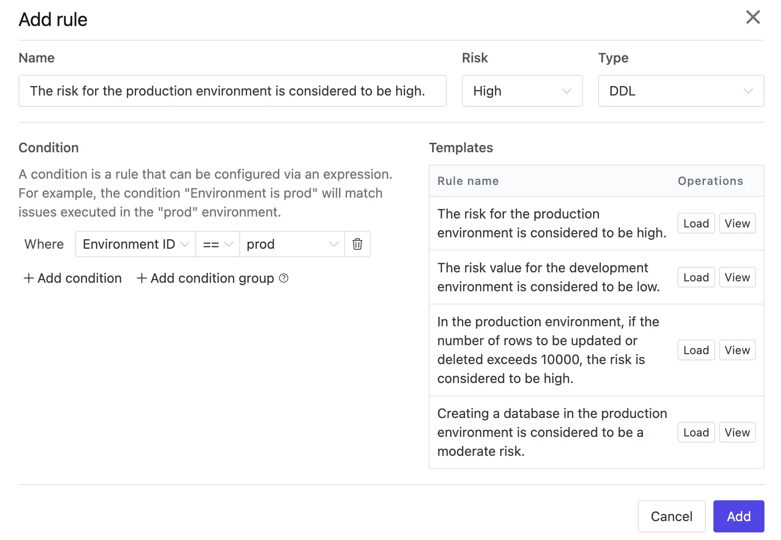Select the 'Rule name' column header
781x540 pixels.
(x=468, y=181)
